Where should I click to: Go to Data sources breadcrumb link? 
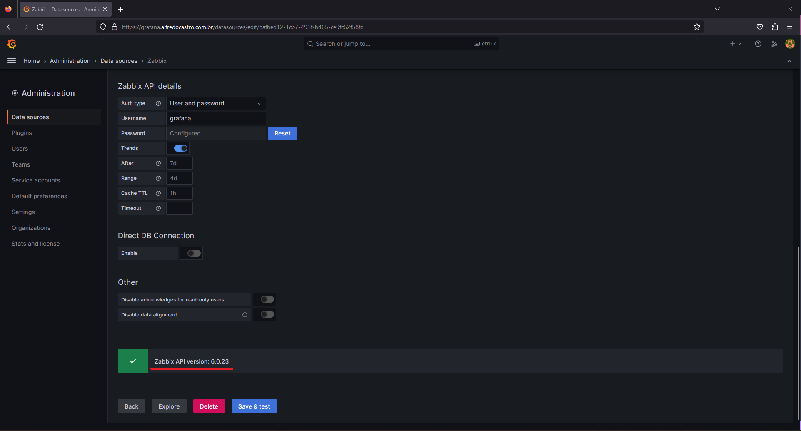click(119, 61)
